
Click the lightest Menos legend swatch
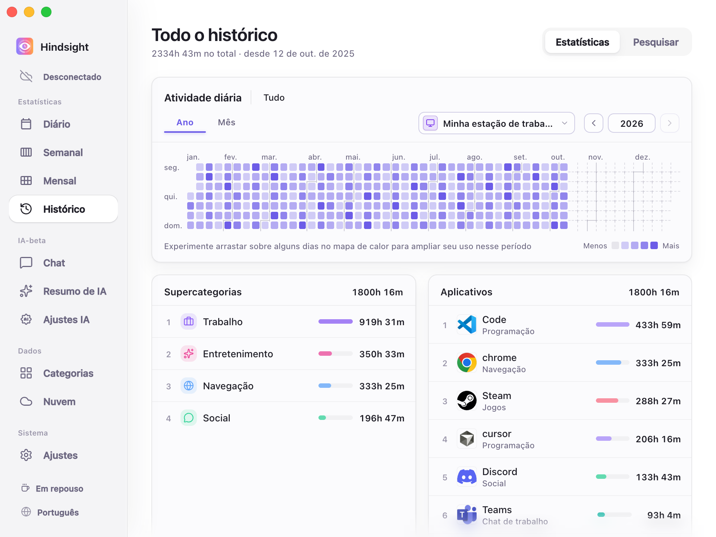[x=615, y=245]
